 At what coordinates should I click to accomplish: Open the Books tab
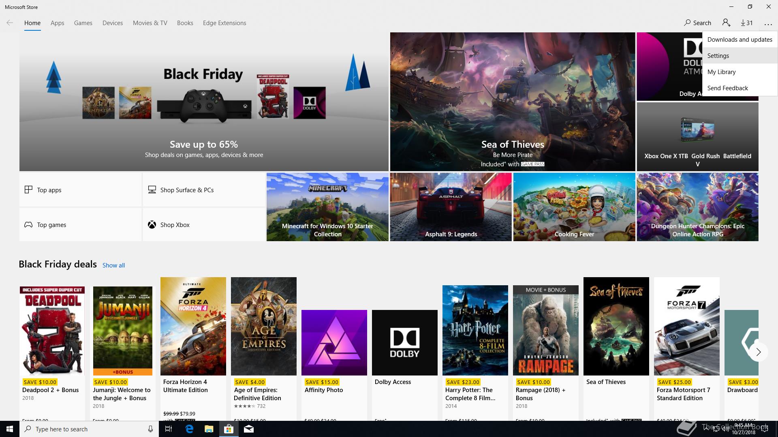point(185,23)
